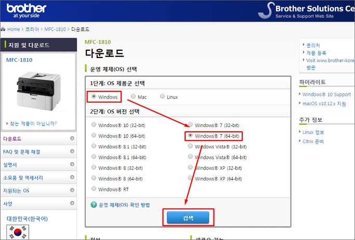Click arrow icon on 소모품 및 액세서리 row
The image size is (355, 240).
coord(72,177)
